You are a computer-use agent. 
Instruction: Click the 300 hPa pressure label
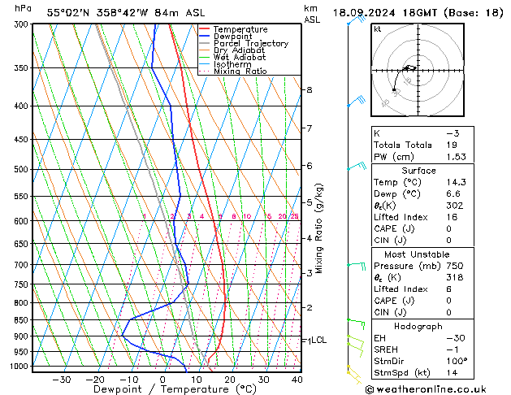point(21,24)
